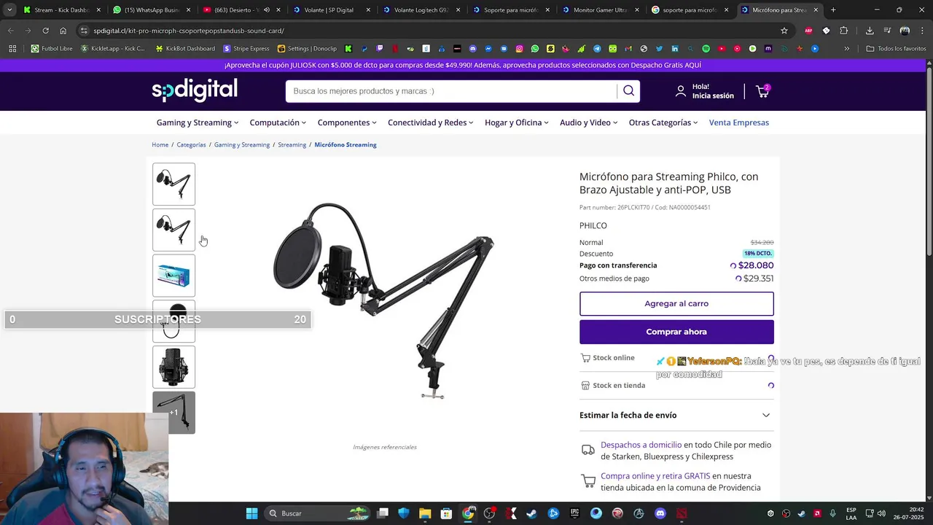
Task: Select the product box packaging thumbnail
Action: pos(173,276)
